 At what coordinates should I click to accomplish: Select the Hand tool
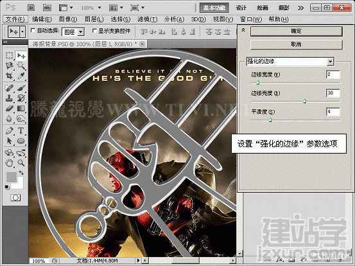click(x=9, y=163)
